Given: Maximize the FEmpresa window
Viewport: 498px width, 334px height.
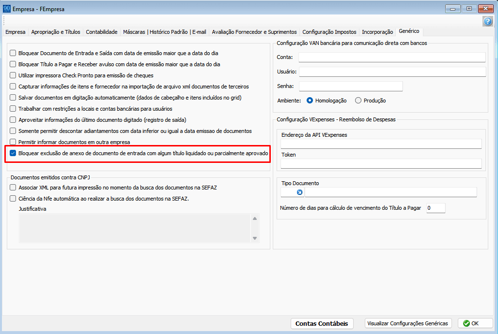Looking at the screenshot, I should coord(469,9).
